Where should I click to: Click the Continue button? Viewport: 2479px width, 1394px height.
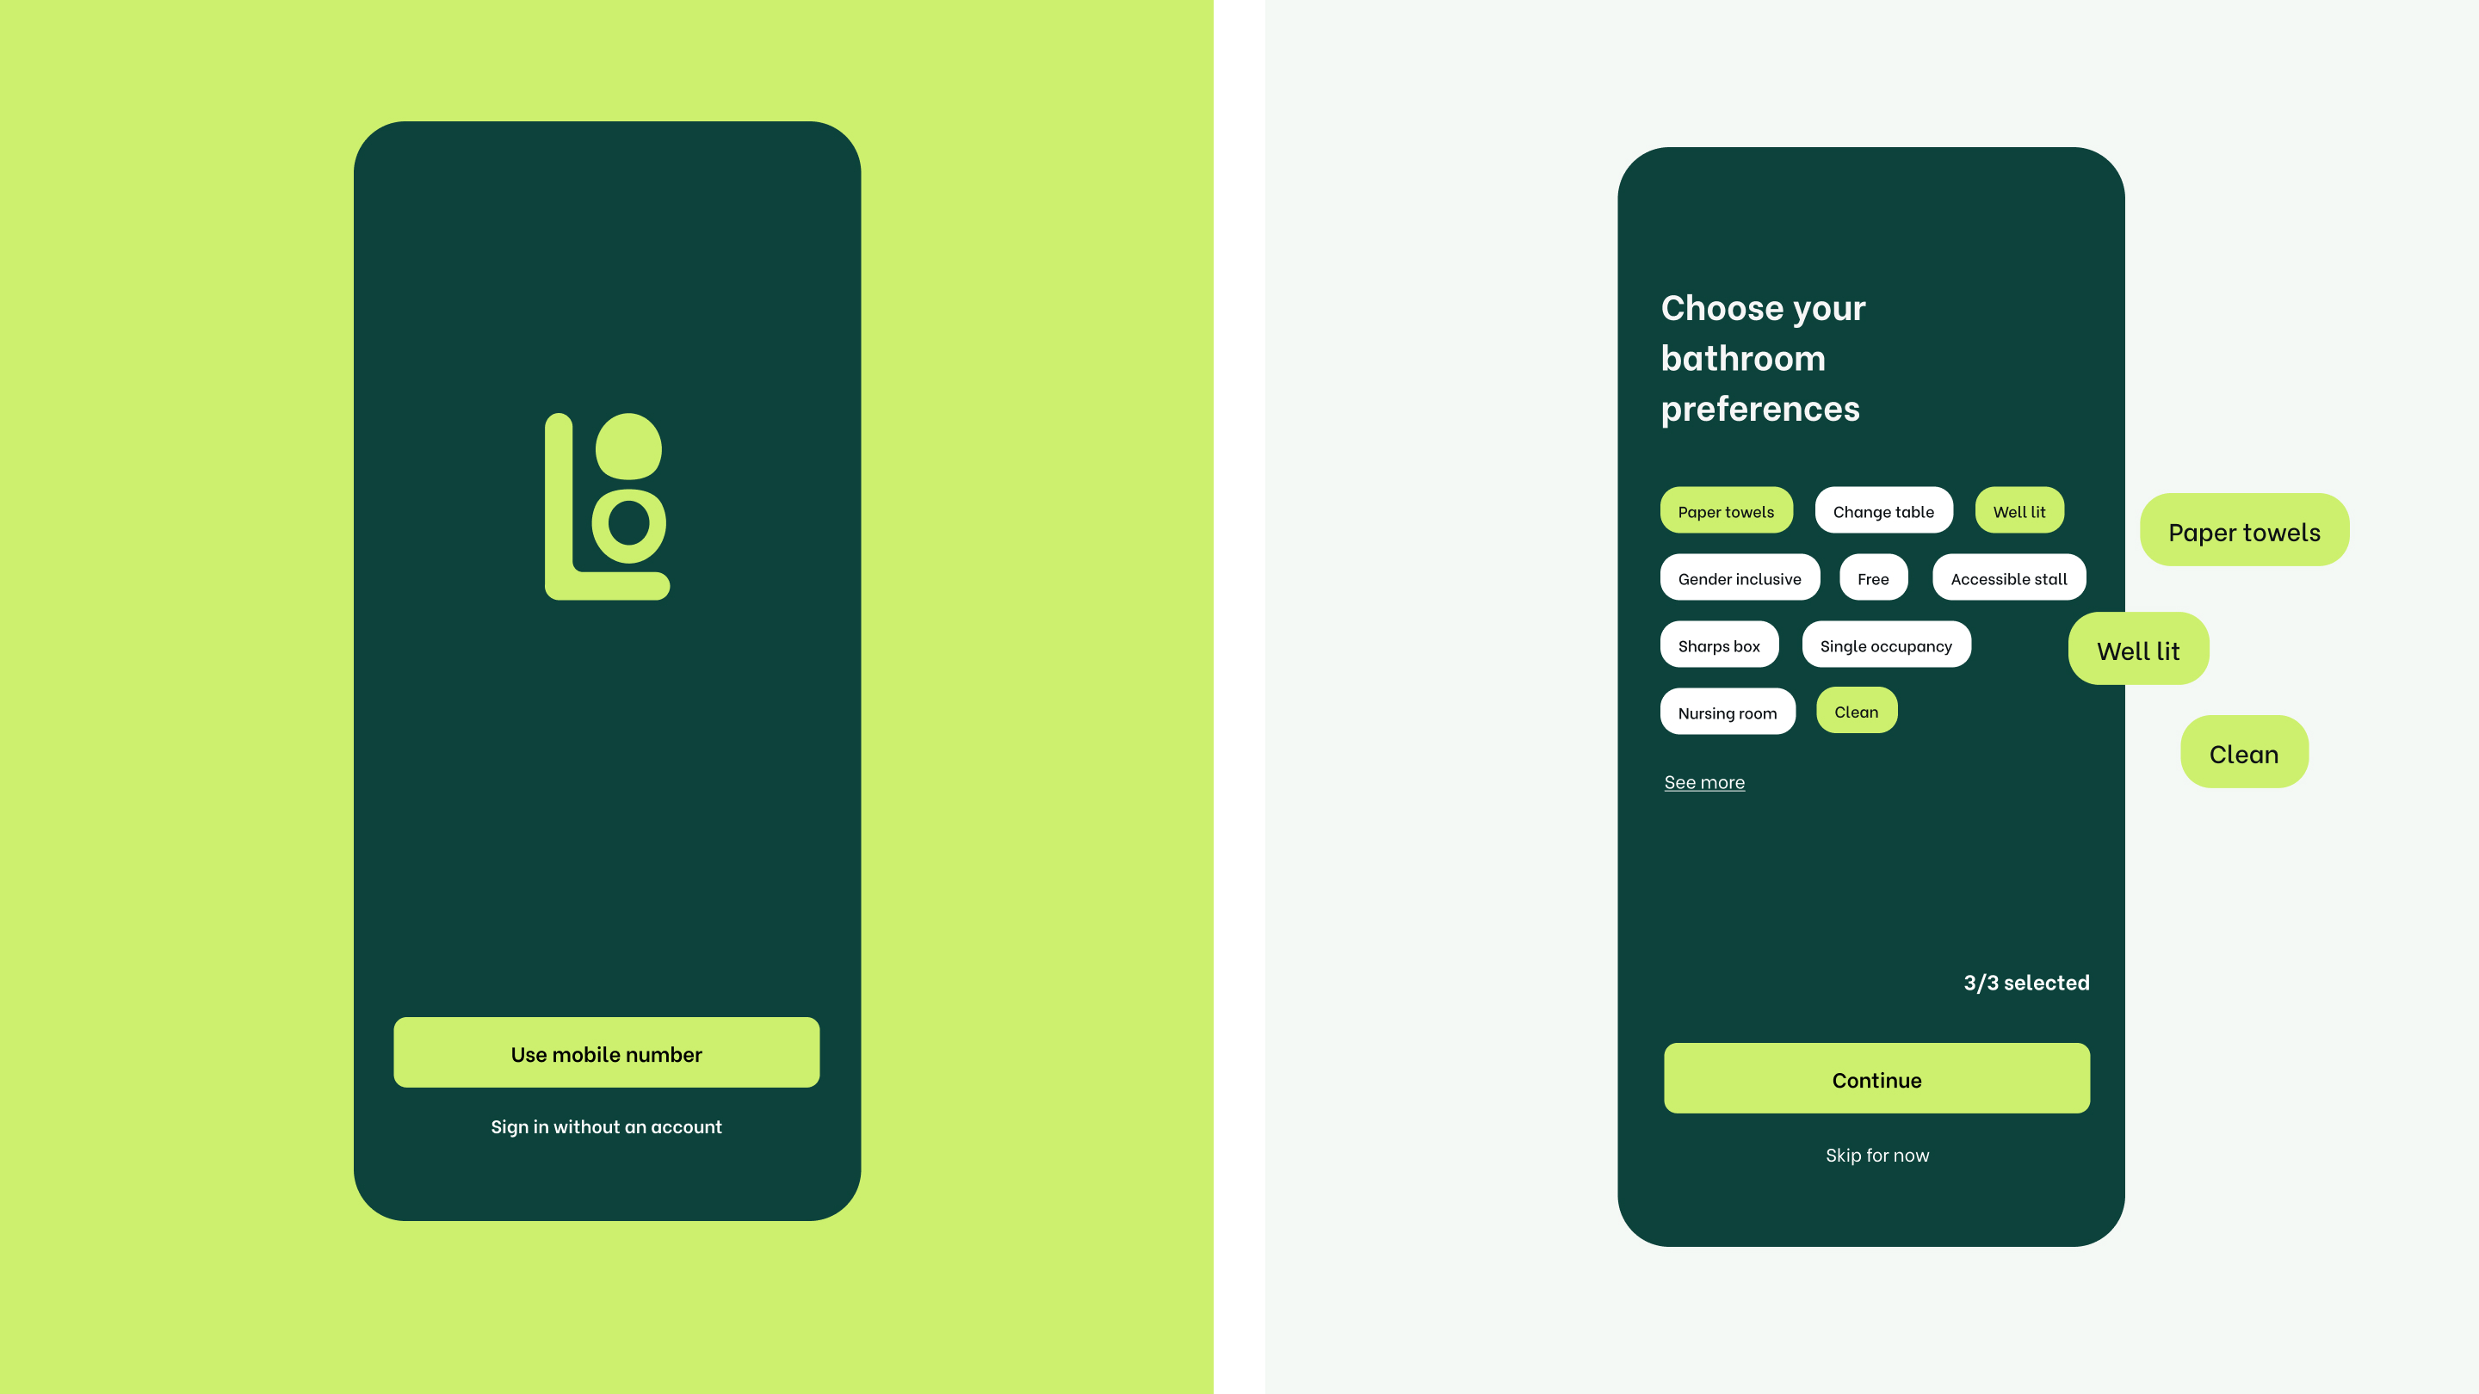click(x=1875, y=1077)
